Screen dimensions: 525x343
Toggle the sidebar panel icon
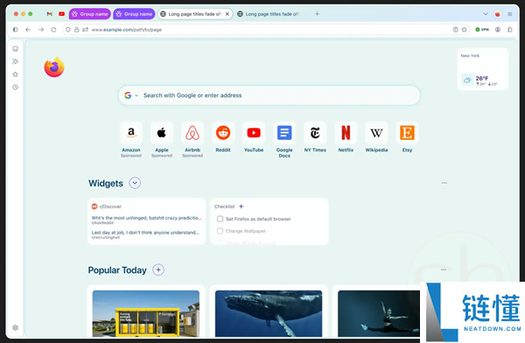(x=16, y=30)
